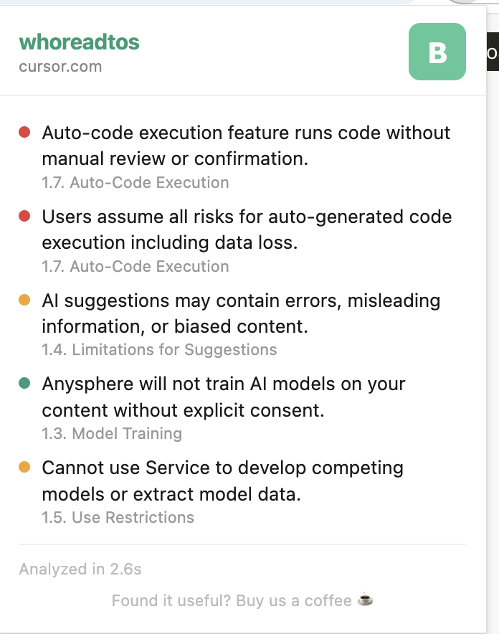Click the orange dot beside Cannot use Service
The height and width of the screenshot is (634, 499).
pyautogui.click(x=24, y=467)
